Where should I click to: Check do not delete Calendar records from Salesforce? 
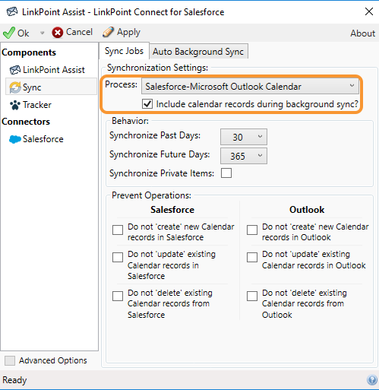(x=118, y=296)
